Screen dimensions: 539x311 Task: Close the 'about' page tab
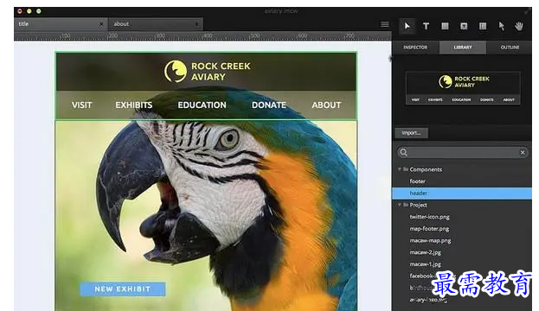pyautogui.click(x=196, y=24)
